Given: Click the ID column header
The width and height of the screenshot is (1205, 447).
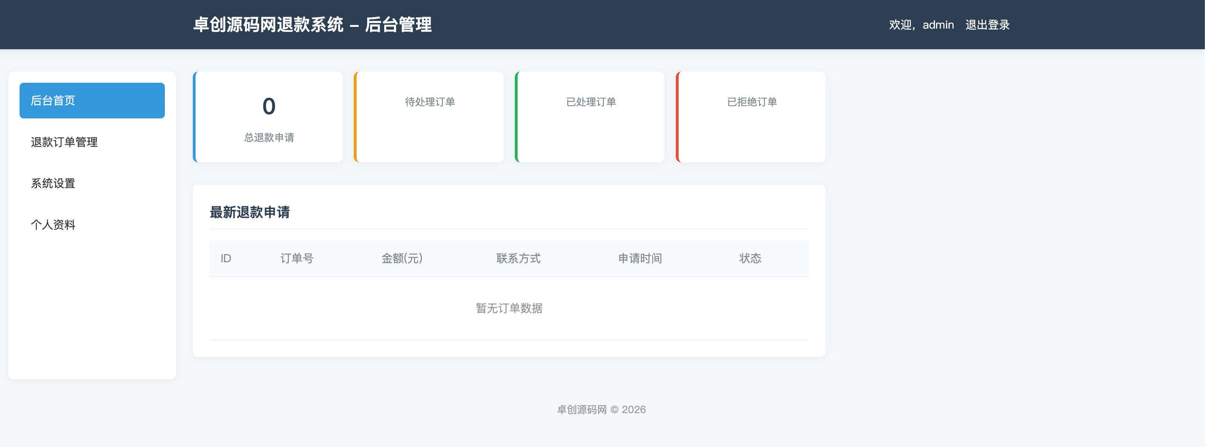Looking at the screenshot, I should click(226, 258).
